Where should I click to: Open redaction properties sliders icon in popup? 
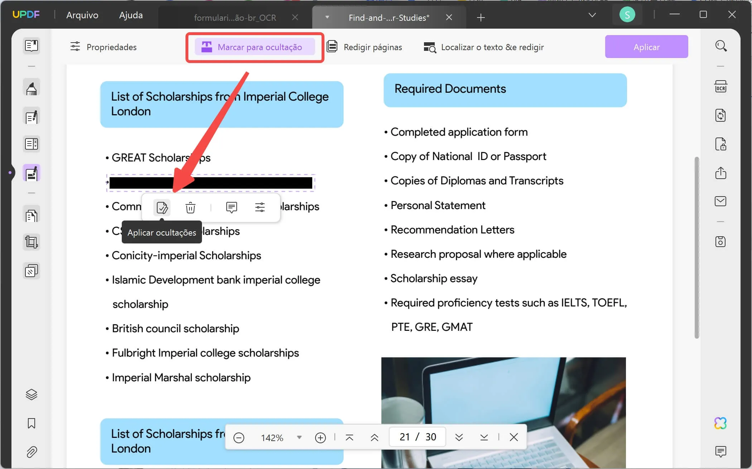(x=260, y=207)
